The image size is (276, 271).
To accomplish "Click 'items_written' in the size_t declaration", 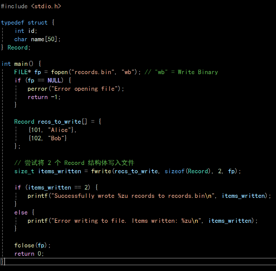I will [x=60, y=171].
